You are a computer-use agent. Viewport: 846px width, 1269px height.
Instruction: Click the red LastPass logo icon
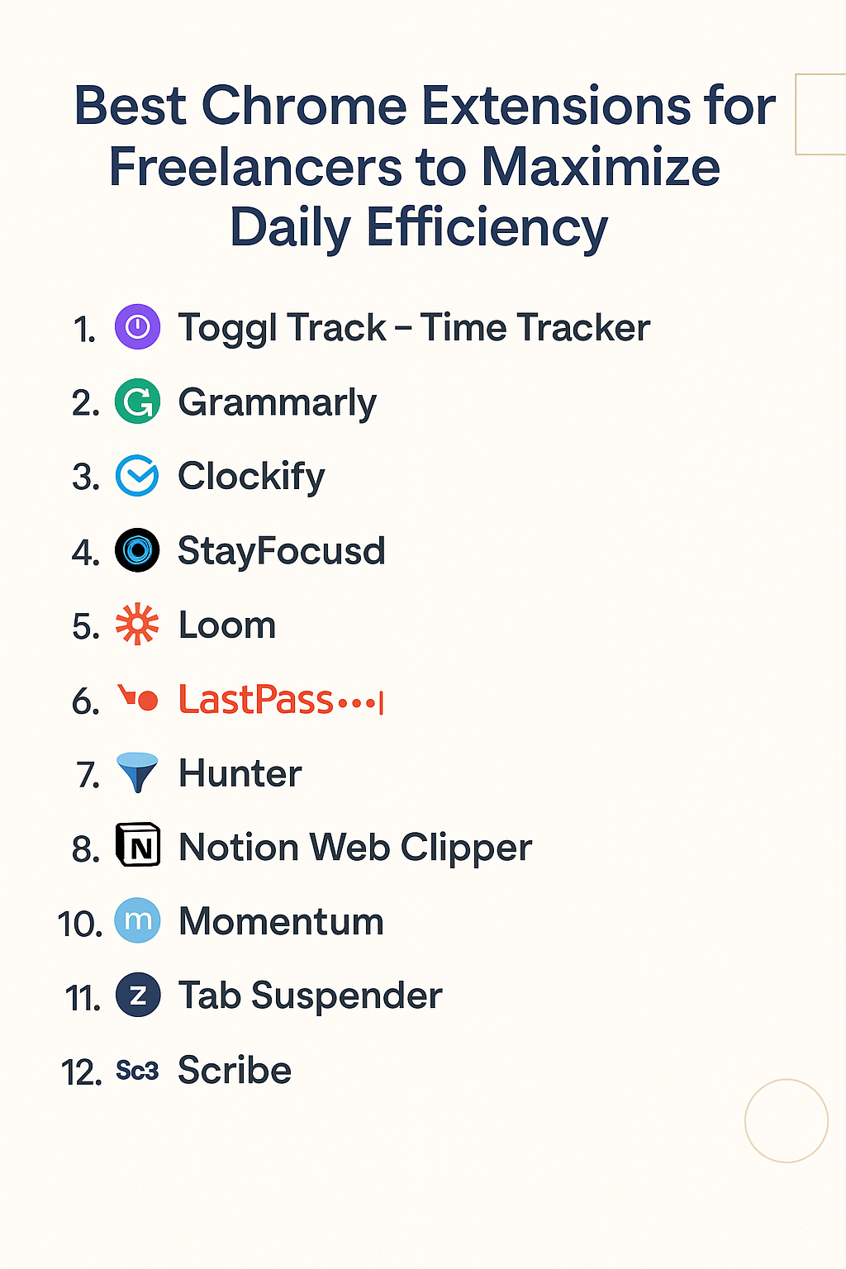138,699
